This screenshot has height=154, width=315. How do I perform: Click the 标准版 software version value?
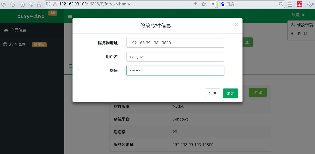coord(178,106)
